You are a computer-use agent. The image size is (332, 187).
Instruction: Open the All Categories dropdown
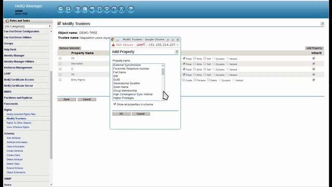click(x=28, y=26)
